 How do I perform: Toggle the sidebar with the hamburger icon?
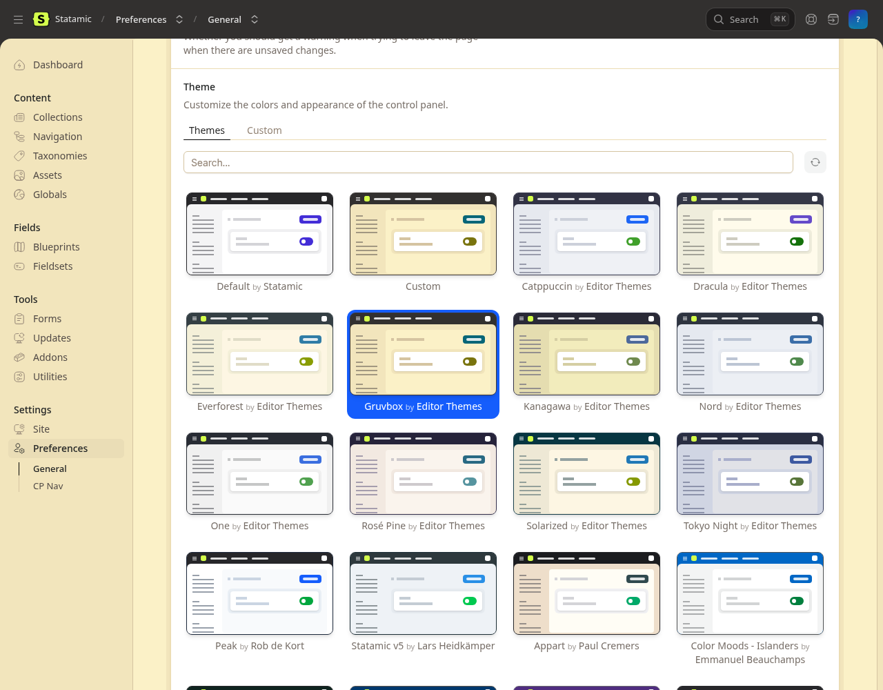tap(19, 19)
